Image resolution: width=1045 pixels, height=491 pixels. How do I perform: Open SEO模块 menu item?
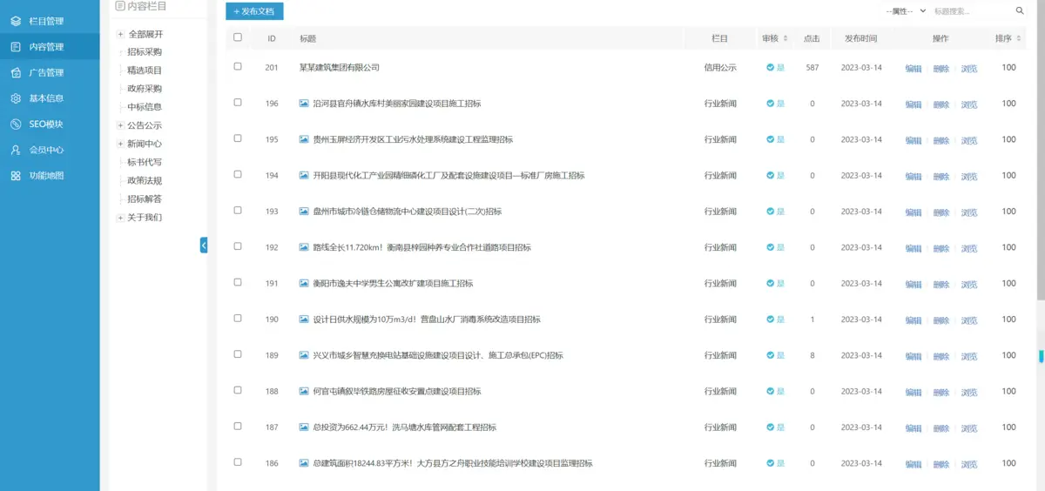coord(50,124)
